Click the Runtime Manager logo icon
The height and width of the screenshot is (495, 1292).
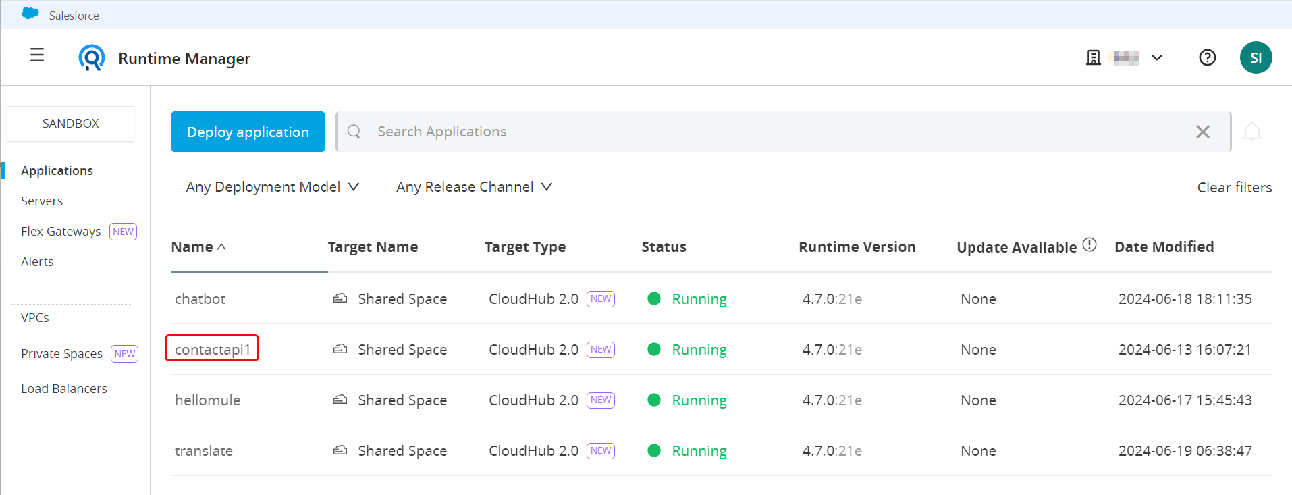pos(92,58)
